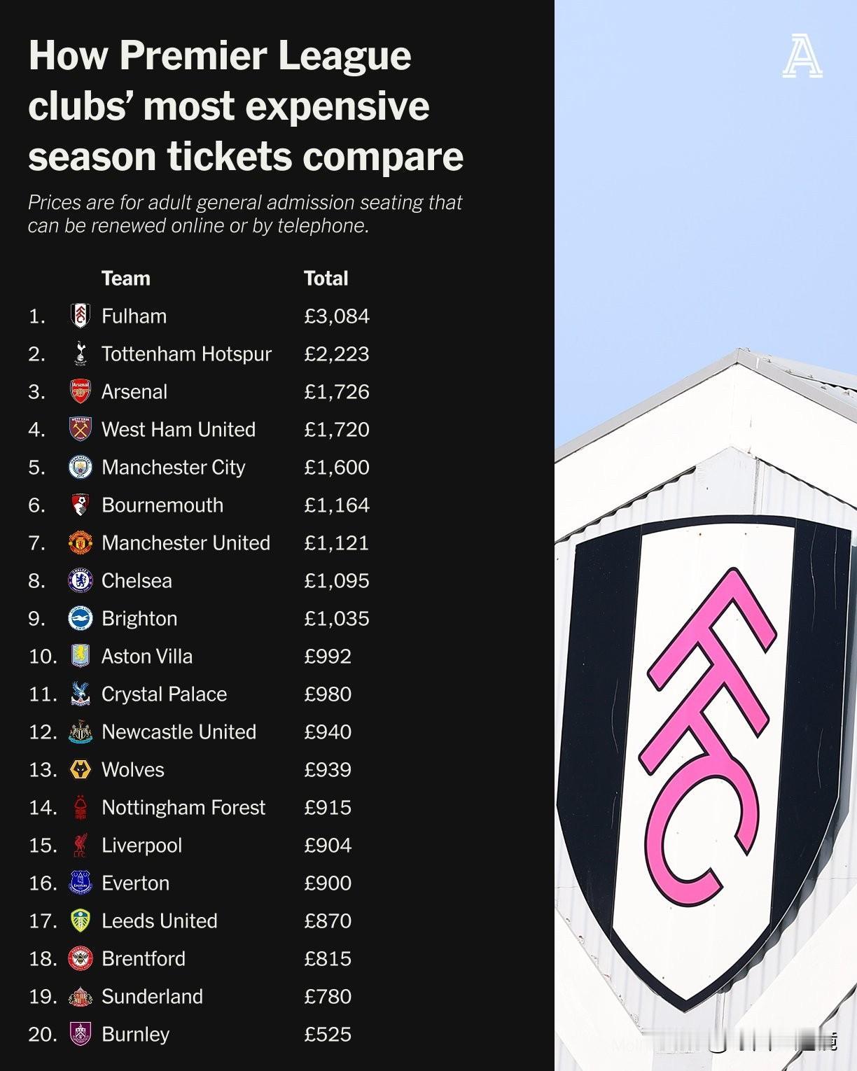Viewport: 857px width, 1071px height.
Task: Click the Liverpool liver bird crest
Action: coord(81,845)
